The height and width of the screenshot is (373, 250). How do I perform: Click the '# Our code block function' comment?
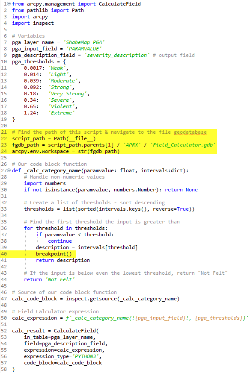pos(49,164)
